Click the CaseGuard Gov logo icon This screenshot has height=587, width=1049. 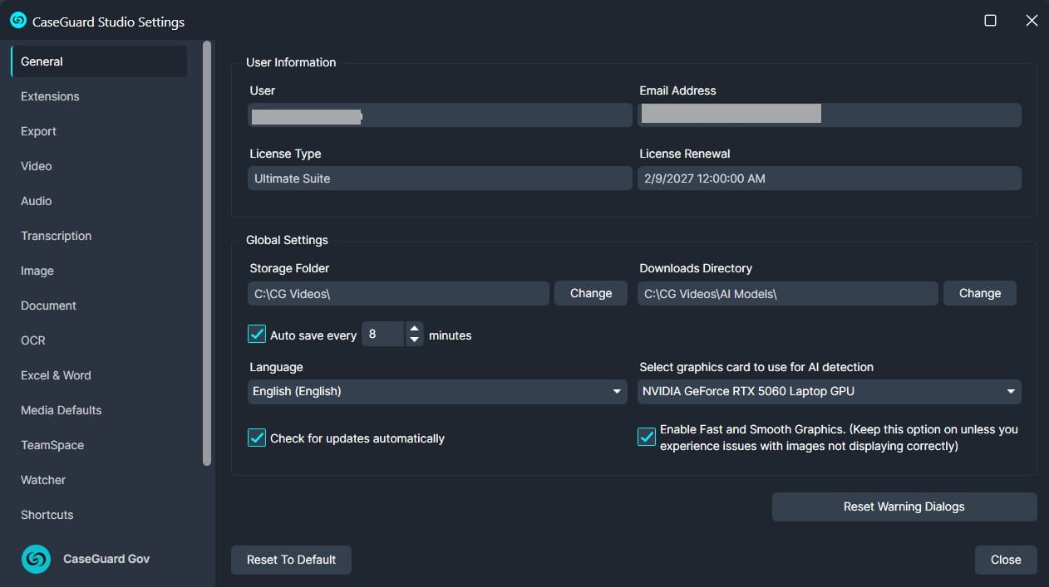pyautogui.click(x=36, y=559)
